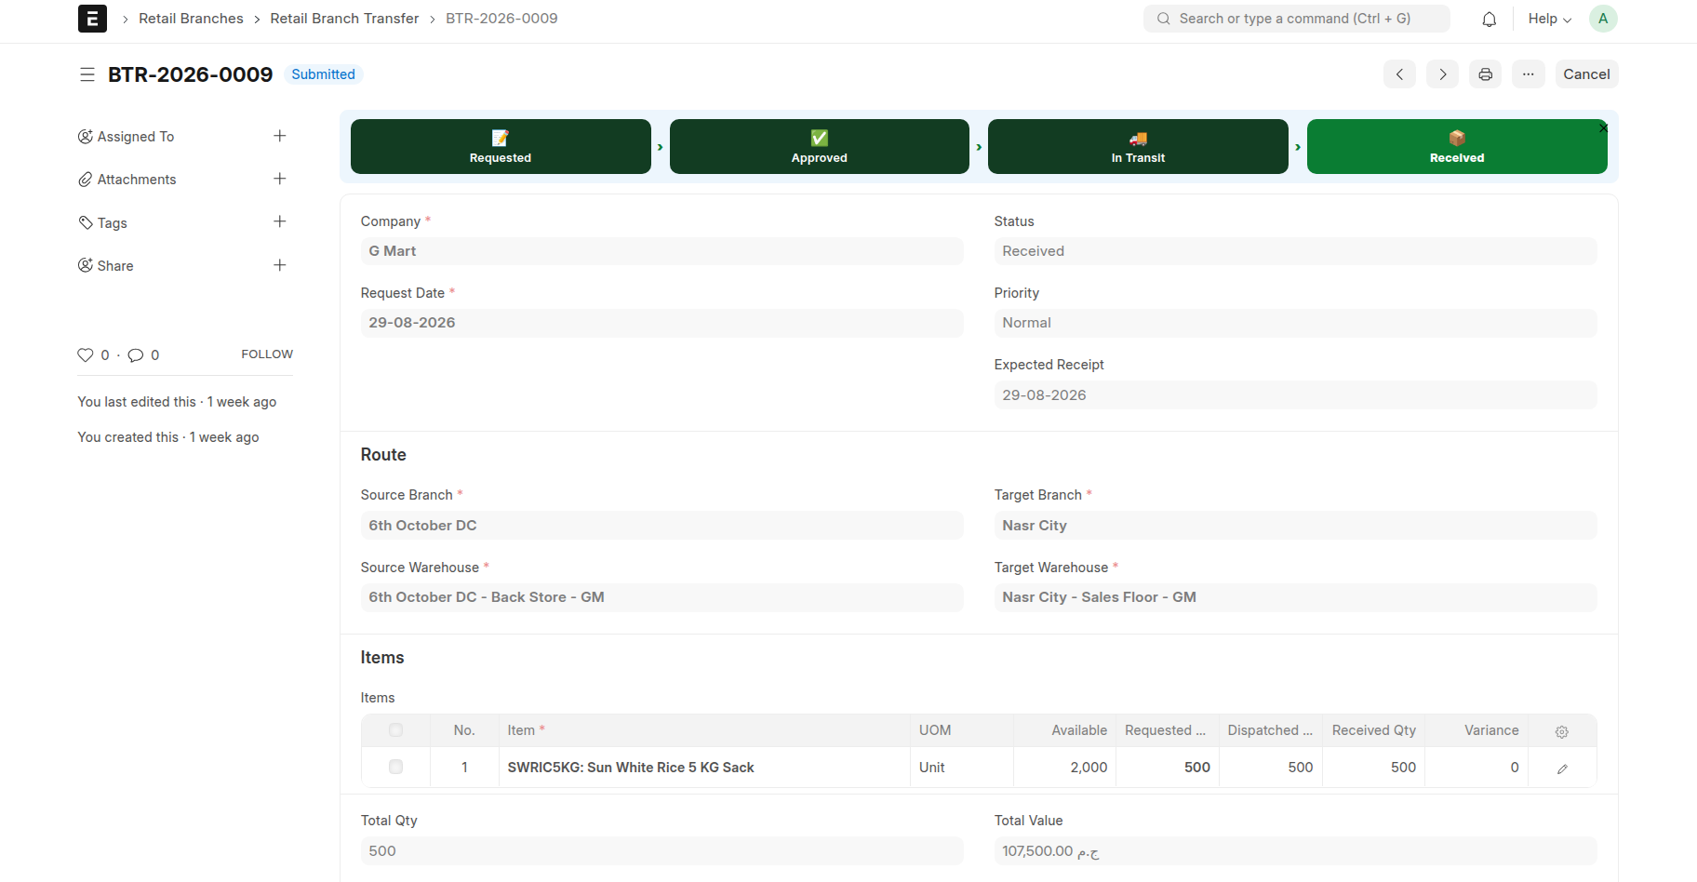Select row 1 checkbox

pyautogui.click(x=395, y=768)
